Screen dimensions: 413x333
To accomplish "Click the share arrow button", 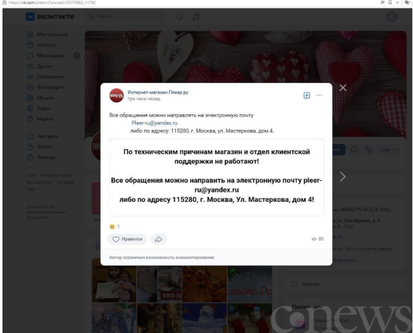I will pos(159,239).
